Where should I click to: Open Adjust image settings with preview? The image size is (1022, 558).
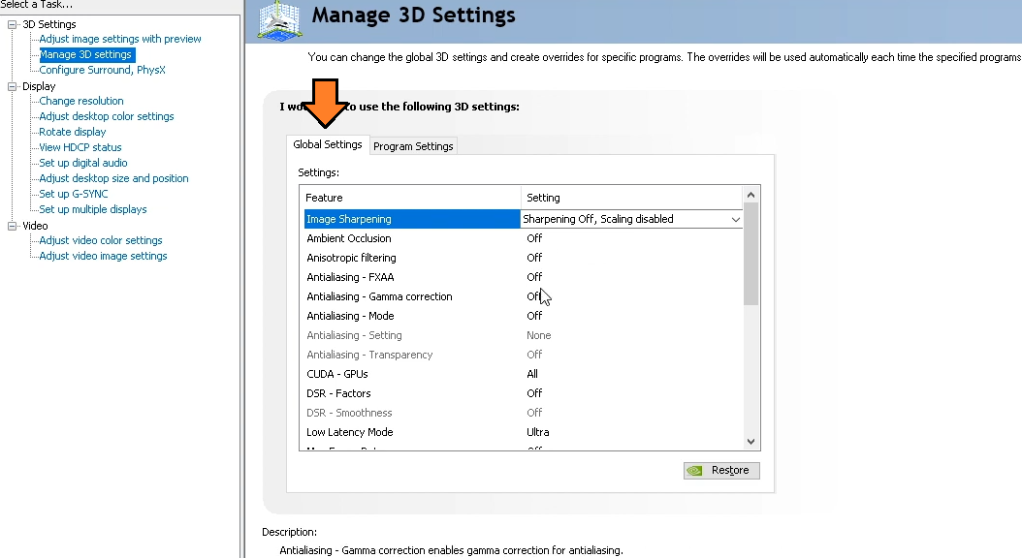click(x=120, y=39)
